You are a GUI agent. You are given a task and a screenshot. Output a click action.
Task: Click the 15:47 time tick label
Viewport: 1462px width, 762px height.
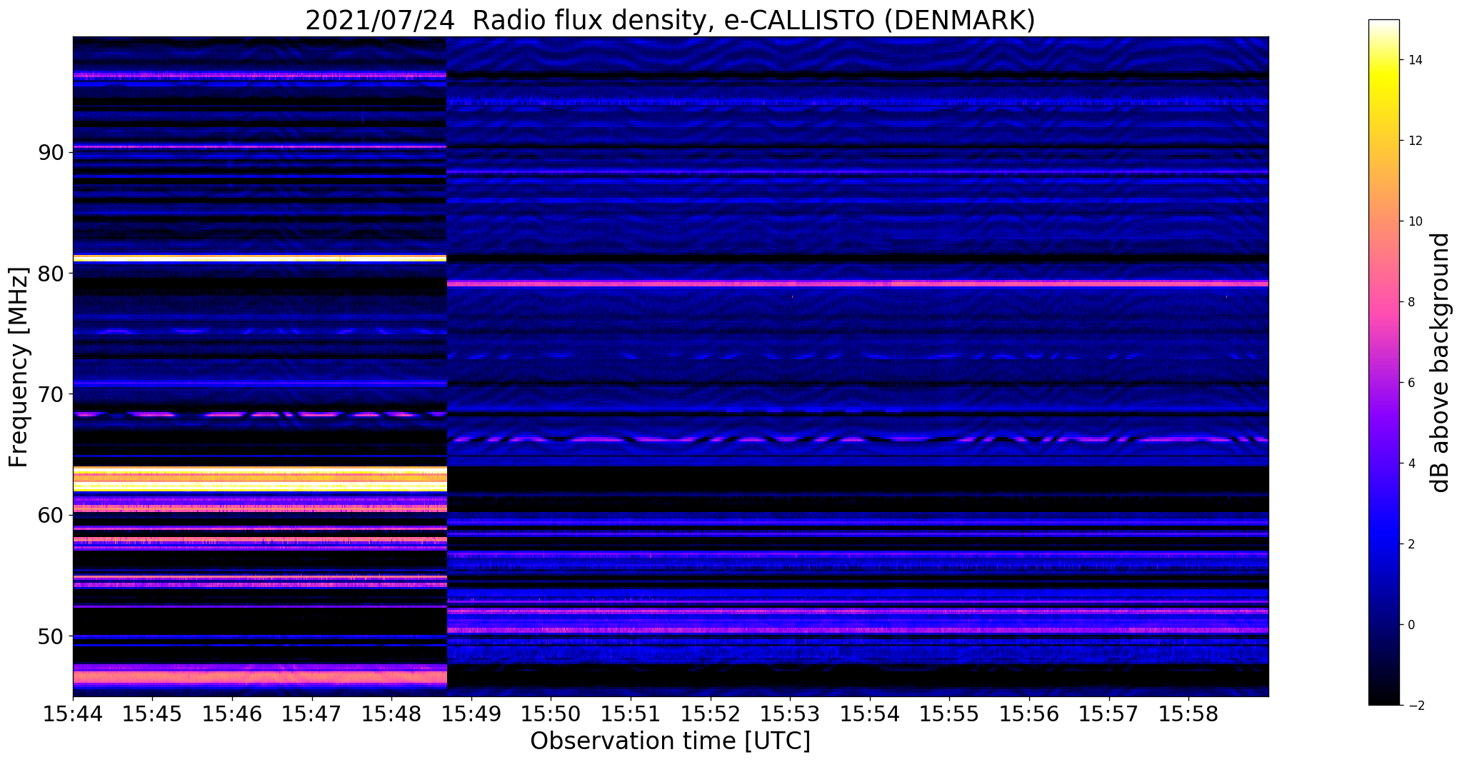pos(311,714)
